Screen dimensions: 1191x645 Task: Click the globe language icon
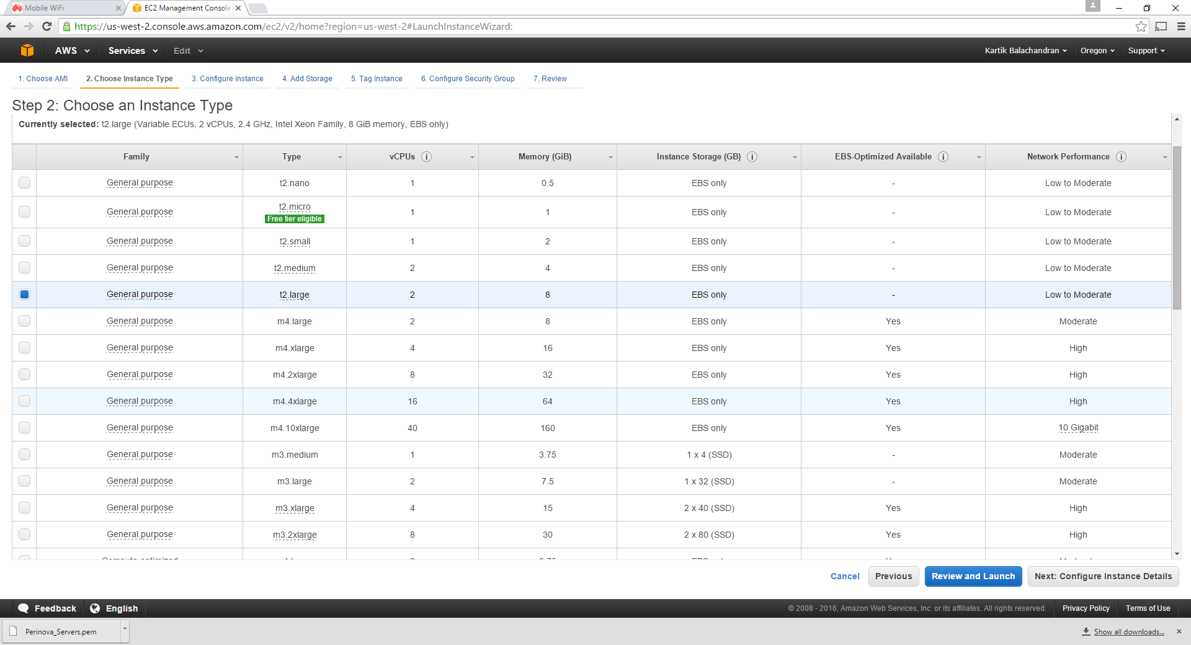pyautogui.click(x=95, y=608)
